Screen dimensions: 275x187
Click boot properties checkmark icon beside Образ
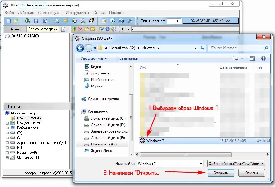[x=64, y=29]
